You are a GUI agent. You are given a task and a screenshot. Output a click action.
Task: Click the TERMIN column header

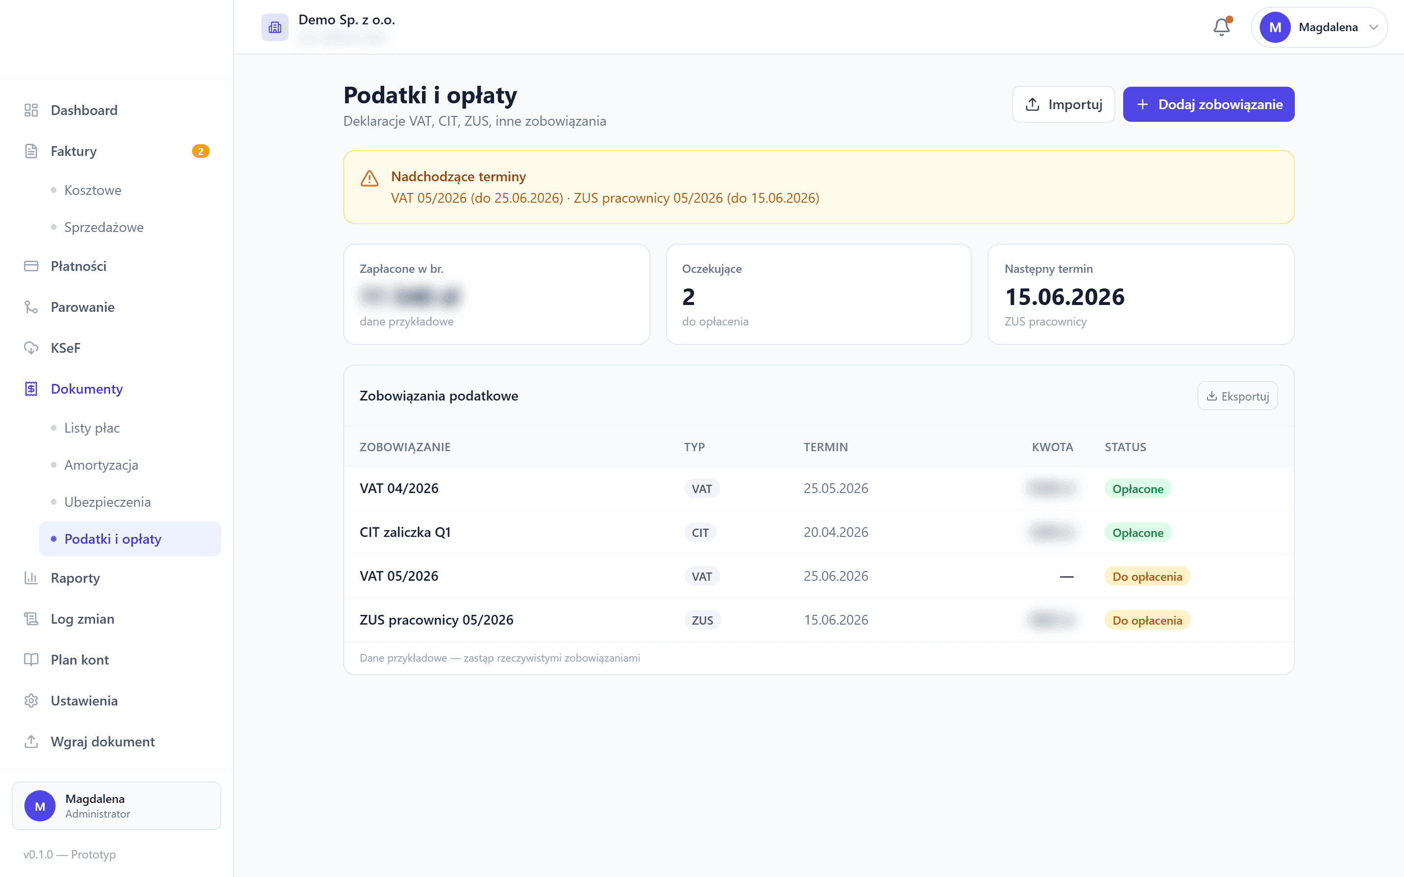(825, 447)
